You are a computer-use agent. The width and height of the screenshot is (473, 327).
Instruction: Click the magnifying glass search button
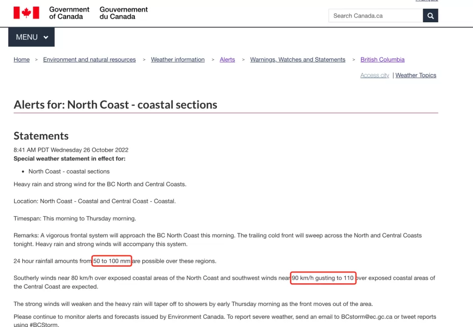pyautogui.click(x=431, y=16)
